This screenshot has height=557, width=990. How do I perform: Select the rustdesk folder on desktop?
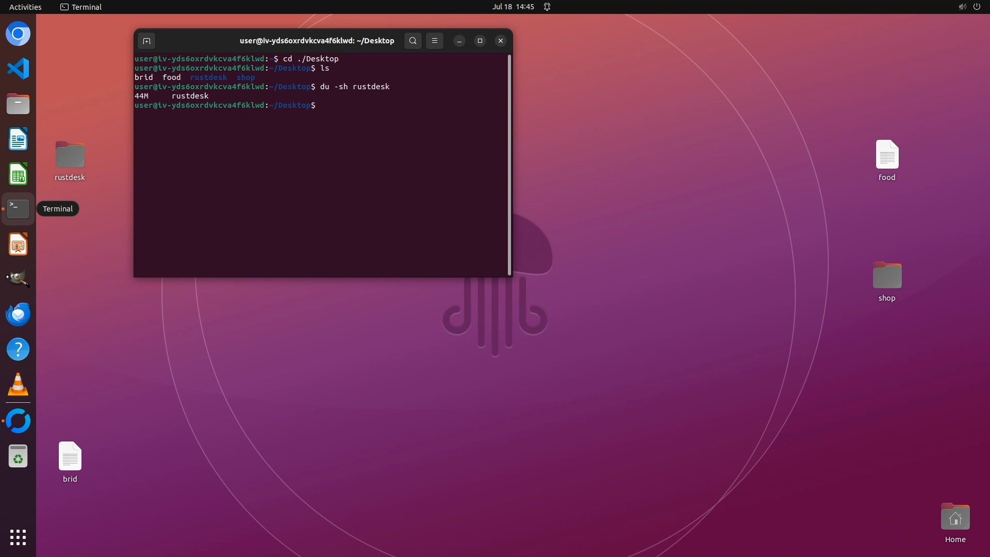tap(70, 155)
